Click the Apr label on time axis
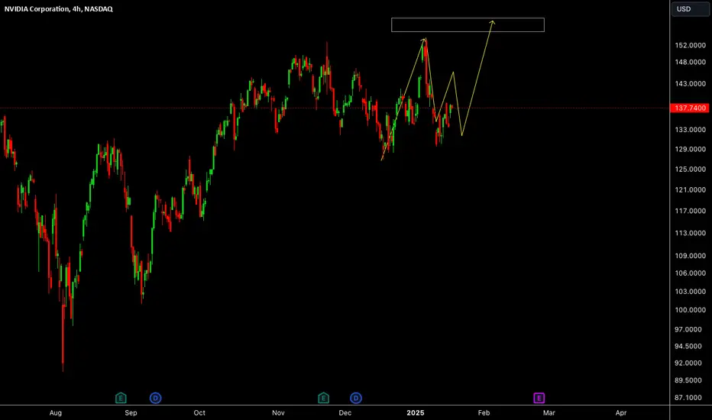 point(621,412)
